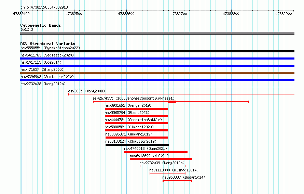Click the 6p12.3 band label

click(27, 29)
